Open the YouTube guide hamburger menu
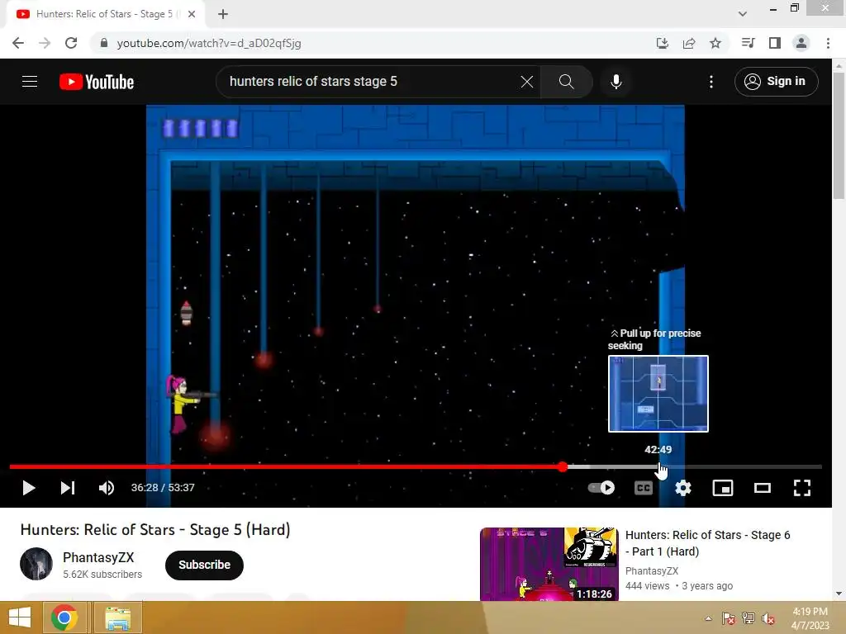 tap(30, 82)
